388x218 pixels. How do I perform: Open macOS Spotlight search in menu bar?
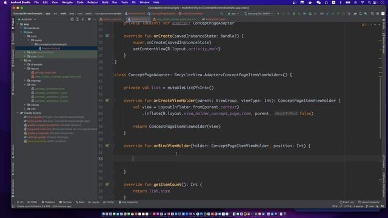point(369,2)
